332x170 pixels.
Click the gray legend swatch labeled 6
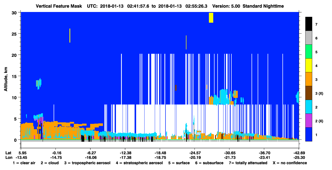click(309, 38)
